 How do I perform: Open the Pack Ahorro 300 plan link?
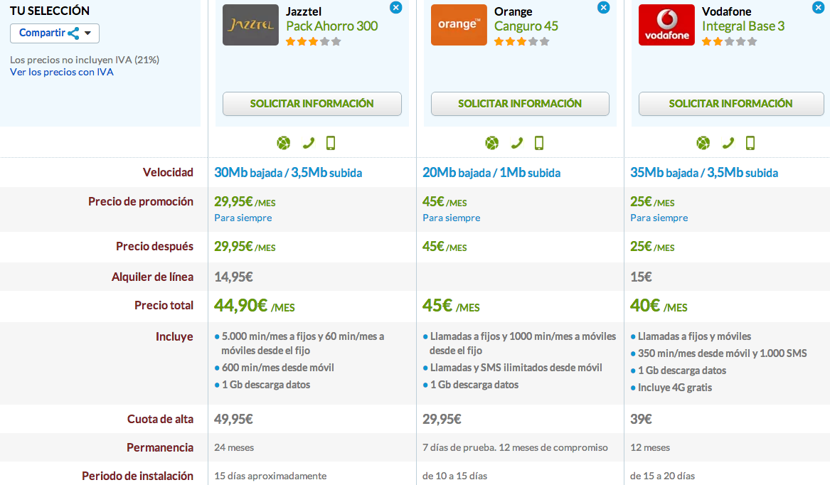[332, 26]
